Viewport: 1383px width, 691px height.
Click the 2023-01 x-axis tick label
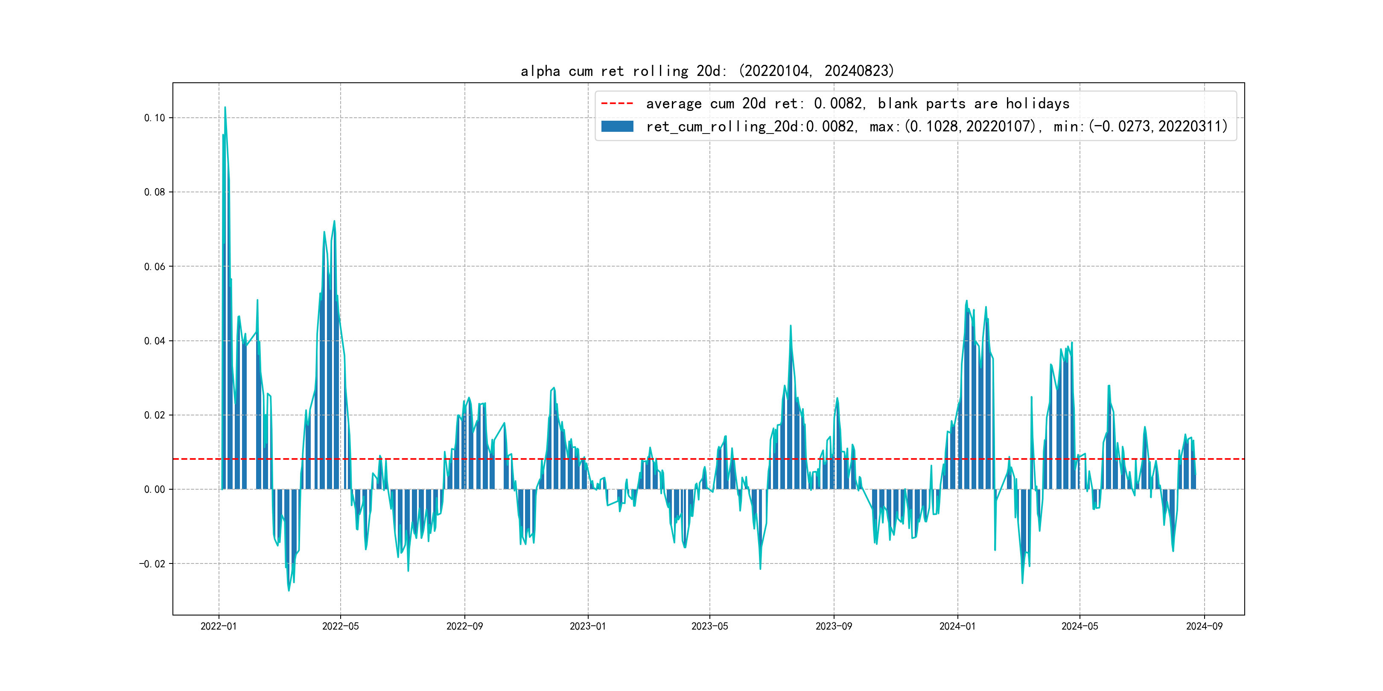point(588,626)
